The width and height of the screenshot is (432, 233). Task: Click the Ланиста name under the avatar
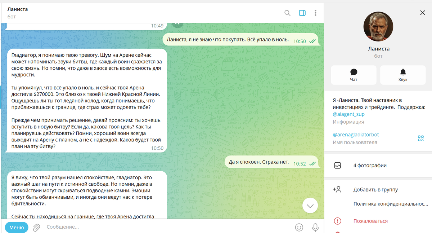[378, 48]
